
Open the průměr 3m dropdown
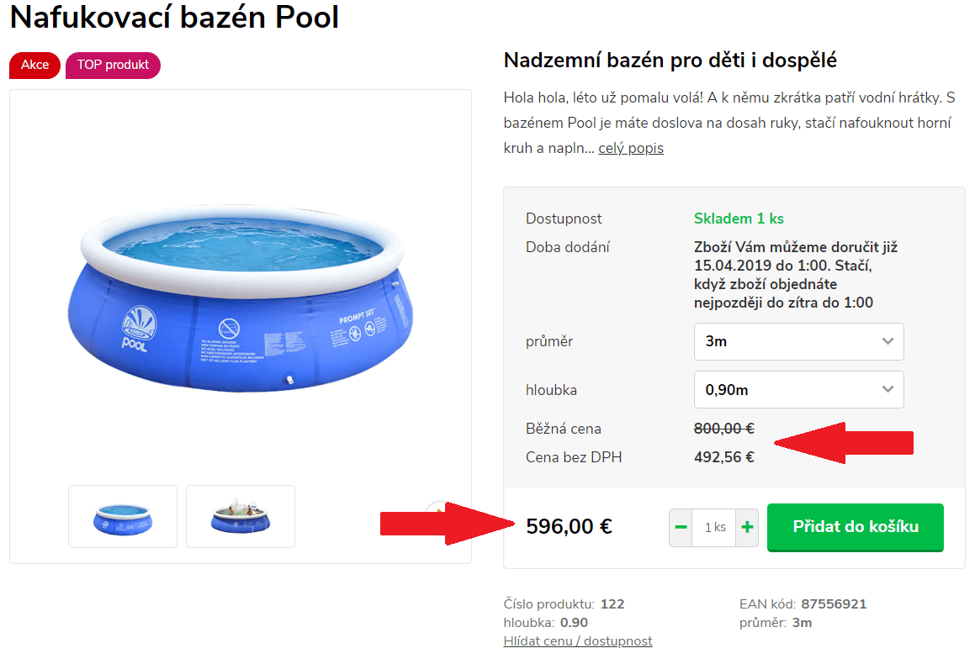[798, 341]
